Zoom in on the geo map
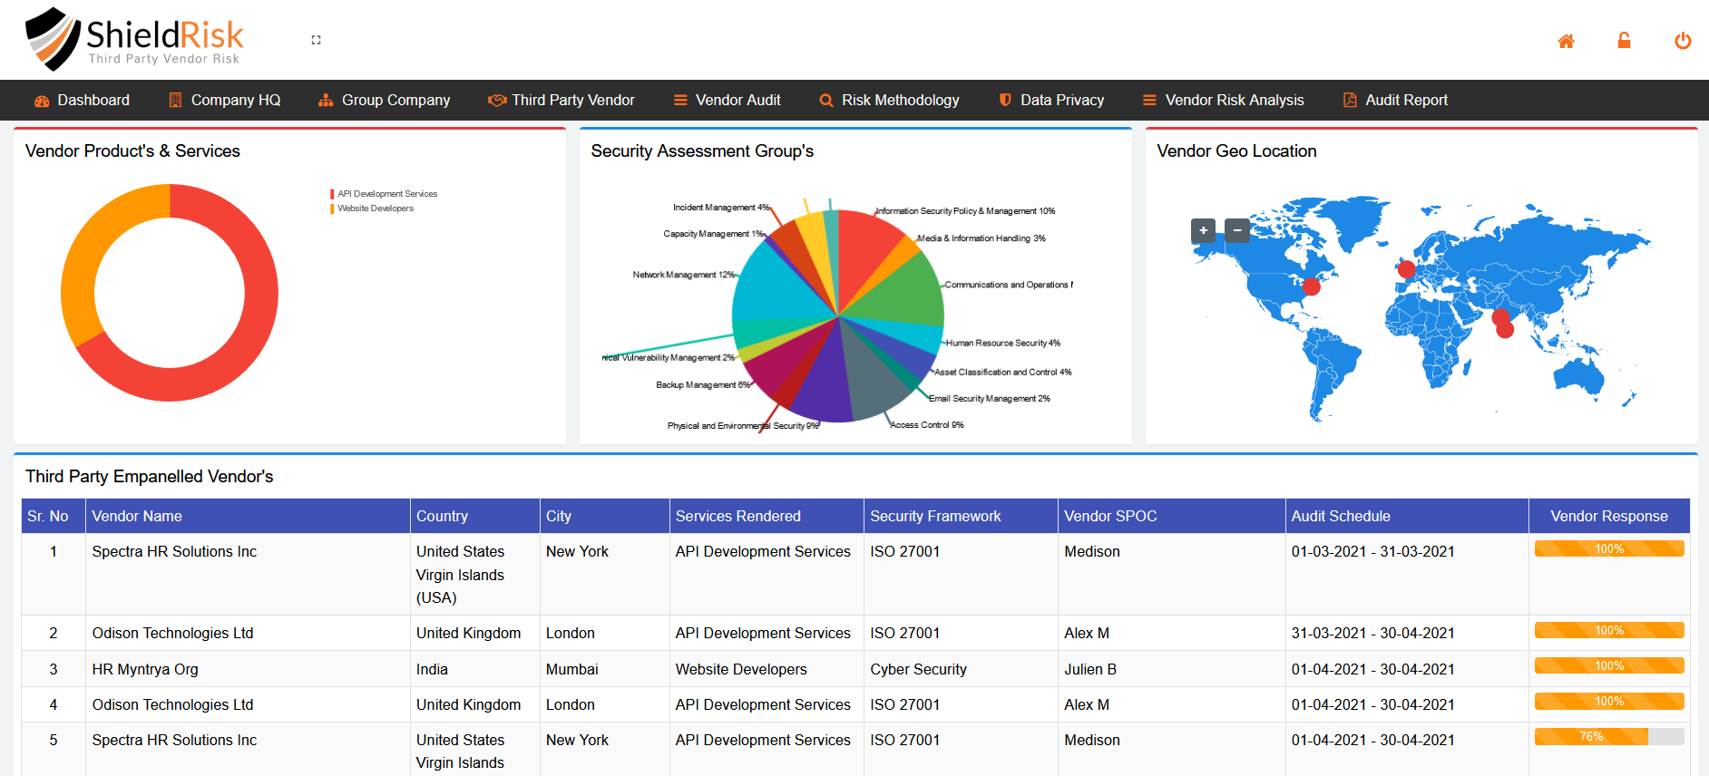This screenshot has height=776, width=1709. click(1203, 230)
